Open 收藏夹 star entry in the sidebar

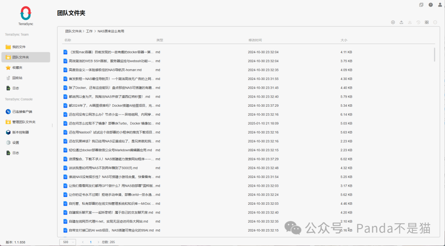26,68
